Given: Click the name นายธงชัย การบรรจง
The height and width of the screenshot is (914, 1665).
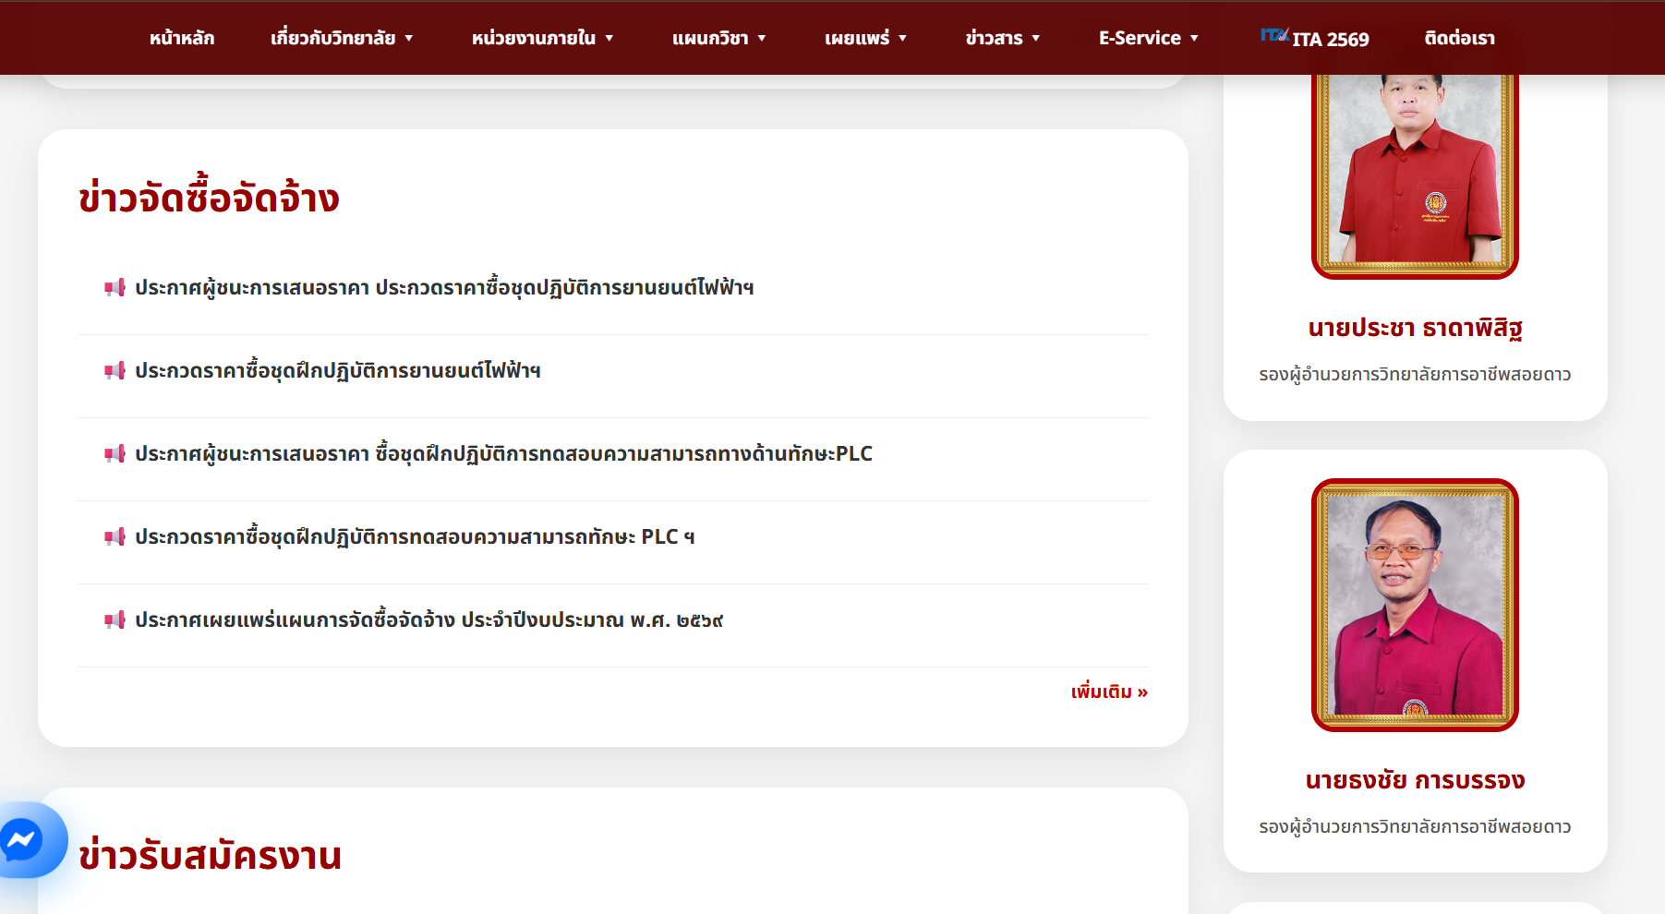Looking at the screenshot, I should coord(1415,780).
